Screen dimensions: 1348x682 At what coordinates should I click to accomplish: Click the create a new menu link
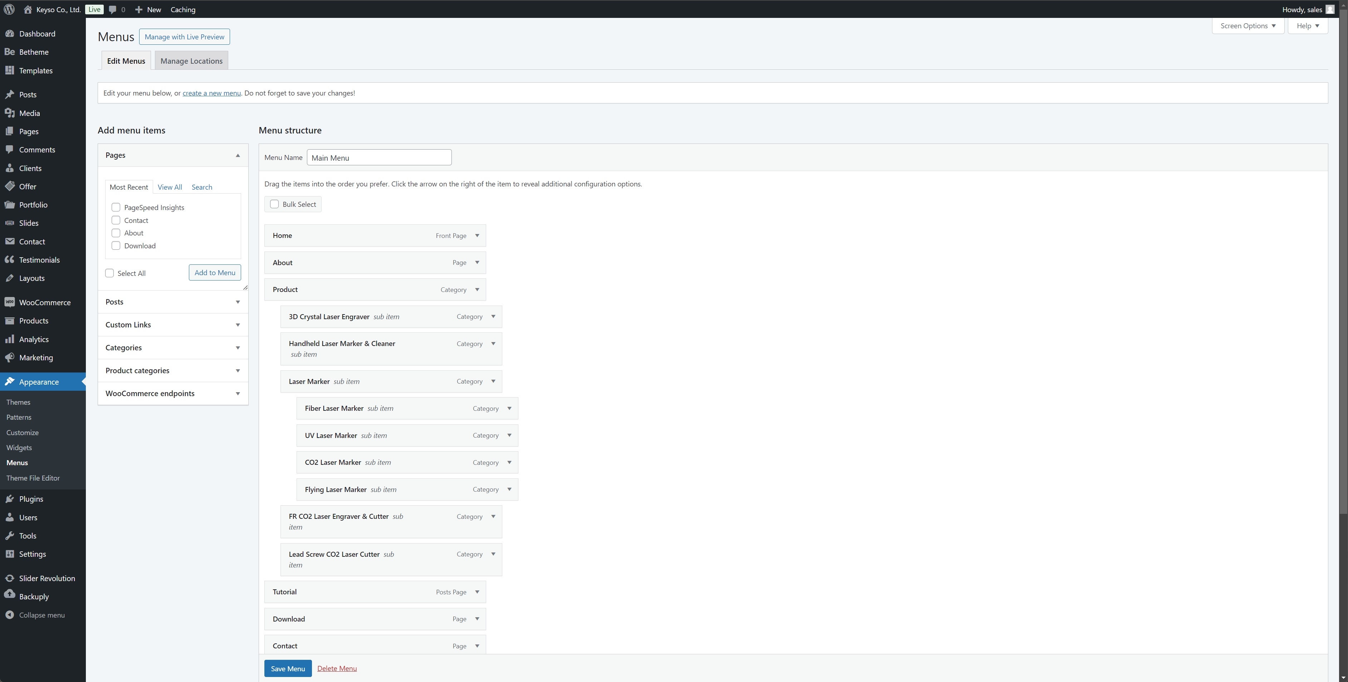(x=211, y=92)
